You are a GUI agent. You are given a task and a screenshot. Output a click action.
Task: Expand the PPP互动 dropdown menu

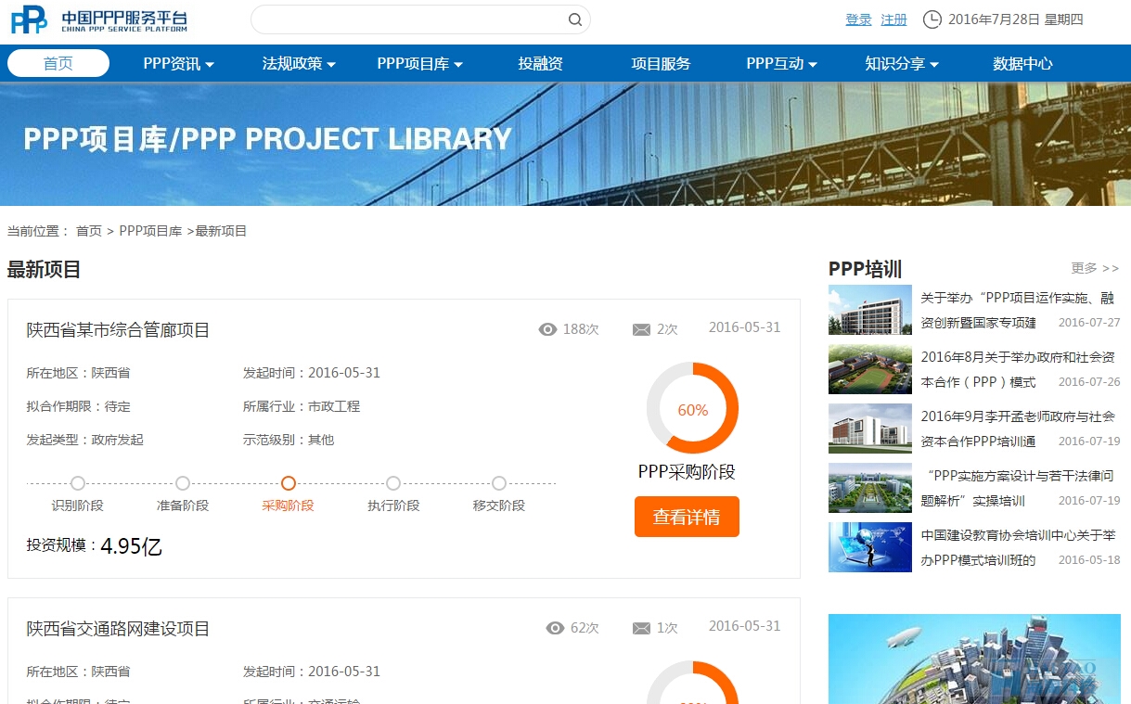pyautogui.click(x=781, y=63)
